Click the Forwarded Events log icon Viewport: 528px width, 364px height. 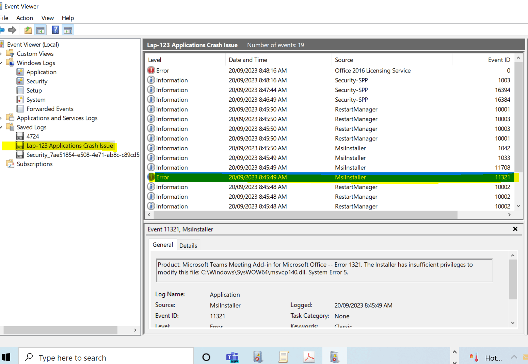tap(20, 109)
